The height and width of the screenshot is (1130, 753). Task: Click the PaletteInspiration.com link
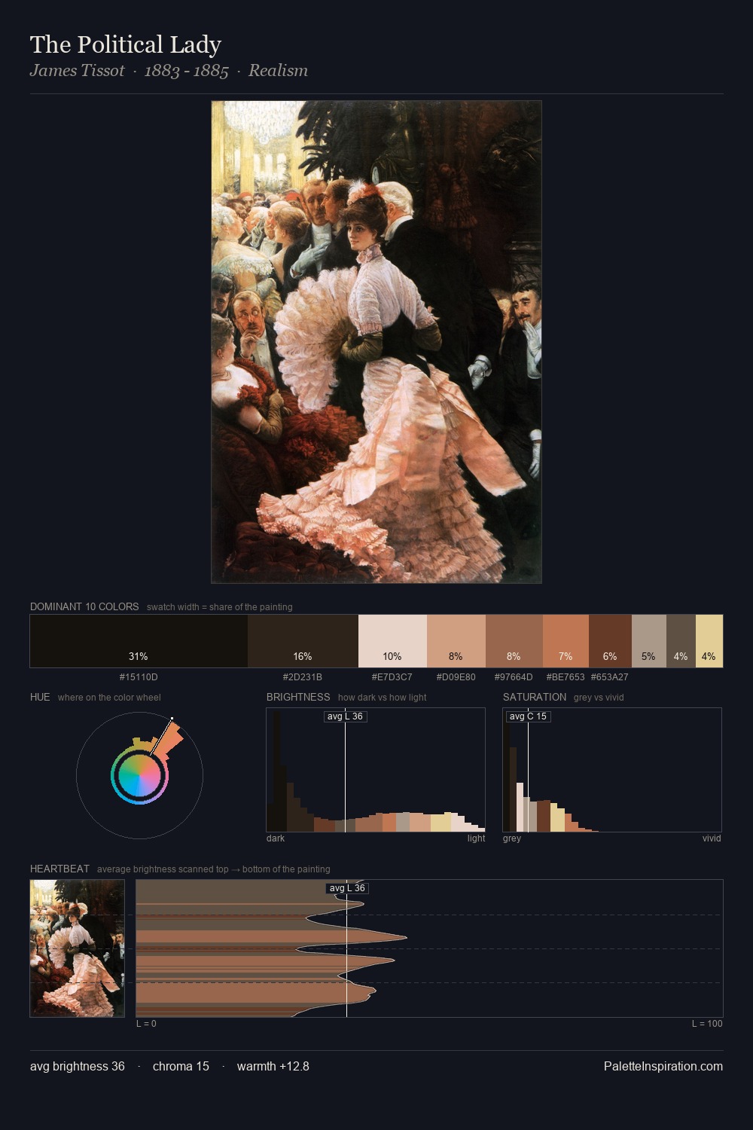[x=663, y=1067]
